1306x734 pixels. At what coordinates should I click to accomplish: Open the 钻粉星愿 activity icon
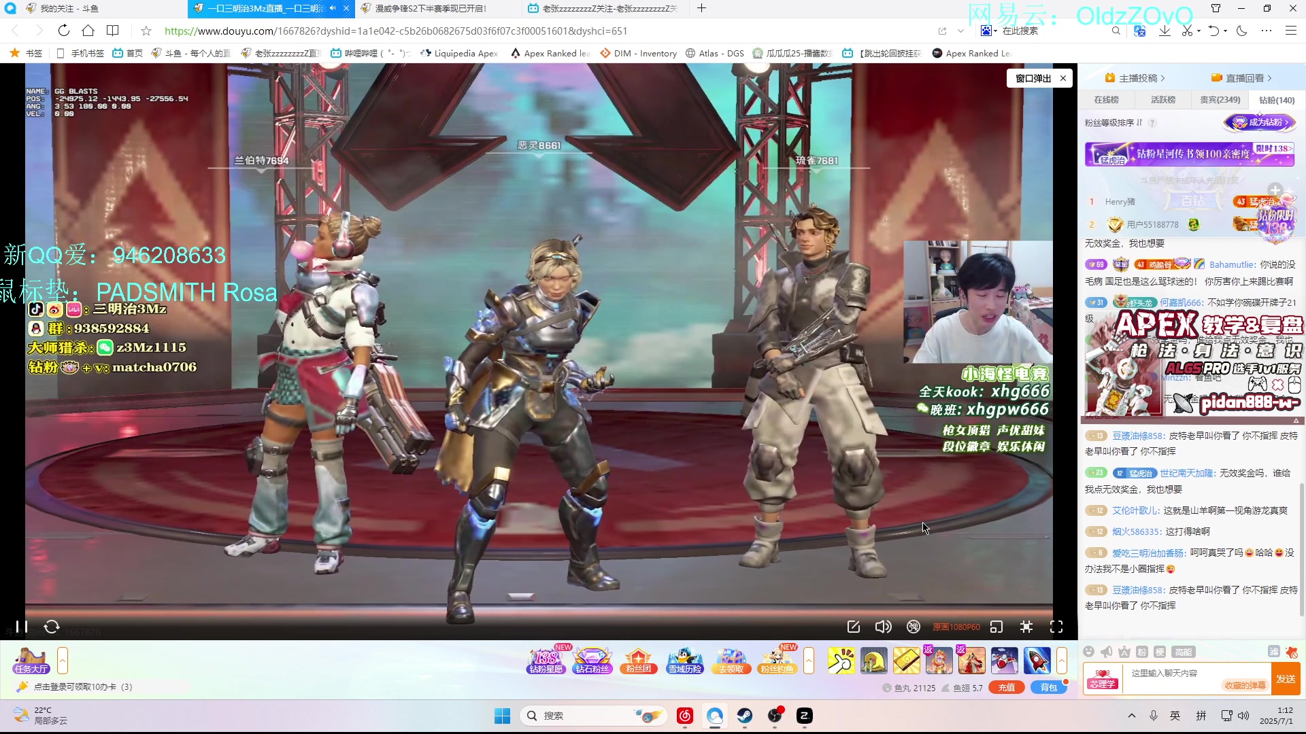pyautogui.click(x=546, y=660)
